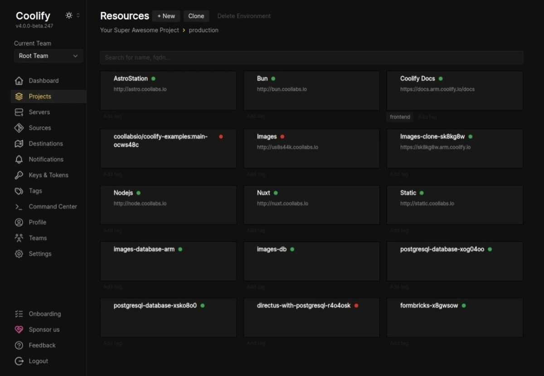Screen dimensions: 544x376
Task: Open the Nodejs resource card
Action: pos(168,205)
